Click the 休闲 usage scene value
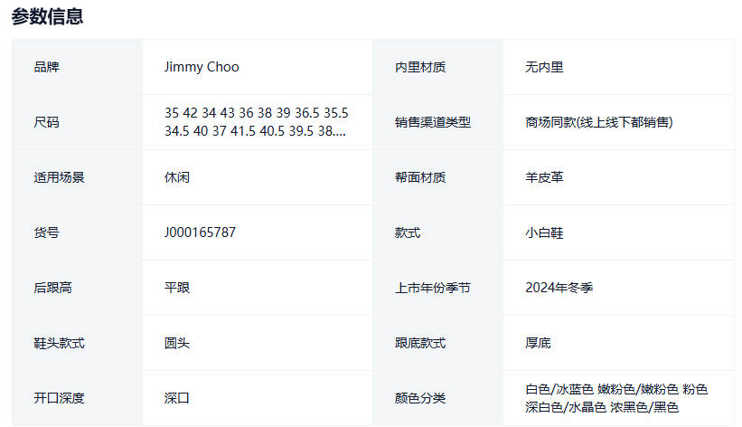Image resolution: width=742 pixels, height=427 pixels. [x=177, y=177]
